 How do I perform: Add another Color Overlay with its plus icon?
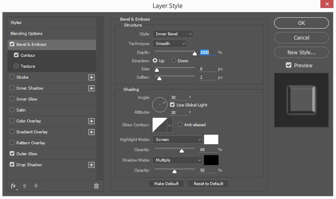point(91,121)
